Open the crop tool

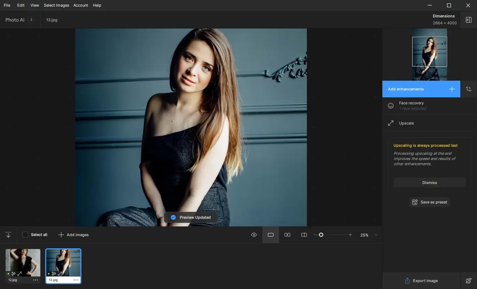click(469, 89)
